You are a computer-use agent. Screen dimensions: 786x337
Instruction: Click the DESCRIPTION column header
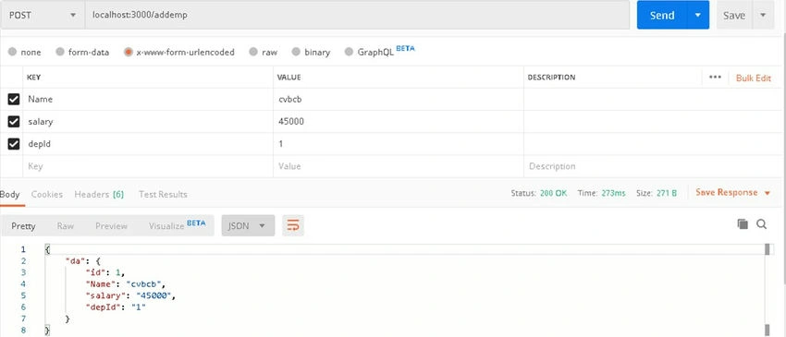click(551, 78)
